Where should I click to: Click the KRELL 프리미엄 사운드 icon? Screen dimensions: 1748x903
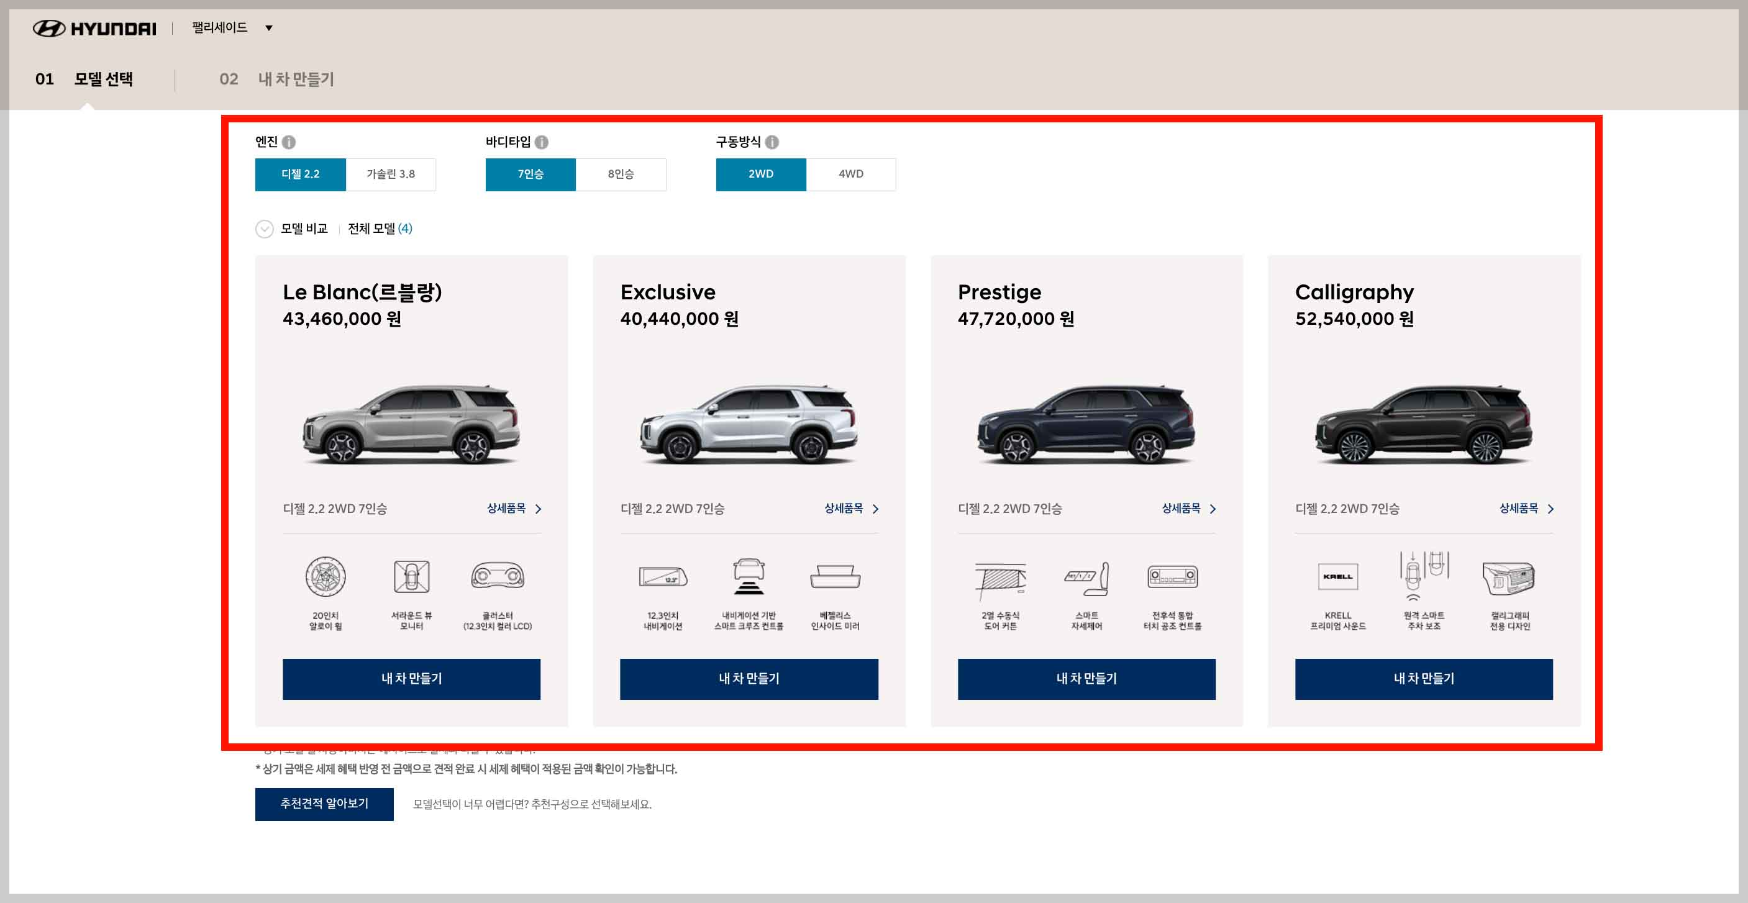(1337, 578)
